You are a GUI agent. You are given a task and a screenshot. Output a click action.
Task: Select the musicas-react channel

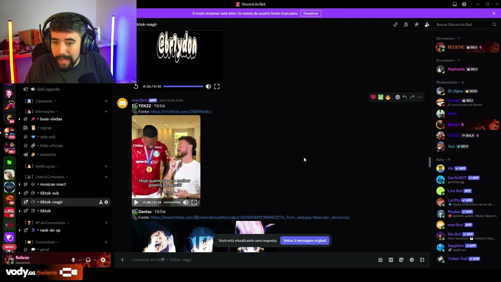(65, 184)
